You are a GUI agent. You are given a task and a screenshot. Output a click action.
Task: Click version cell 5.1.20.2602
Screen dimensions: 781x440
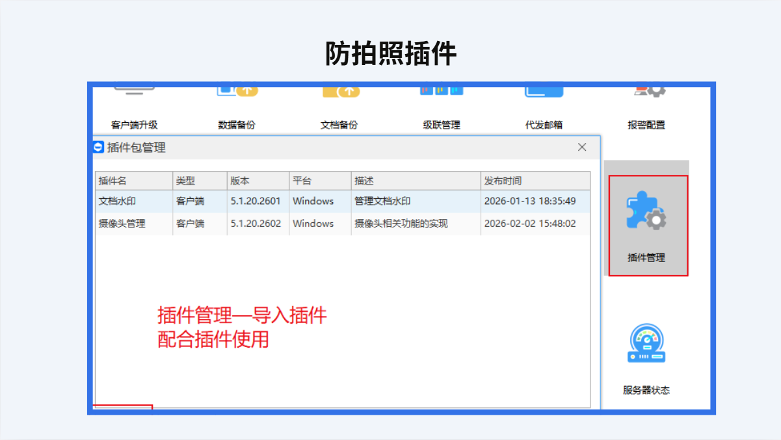(x=256, y=224)
